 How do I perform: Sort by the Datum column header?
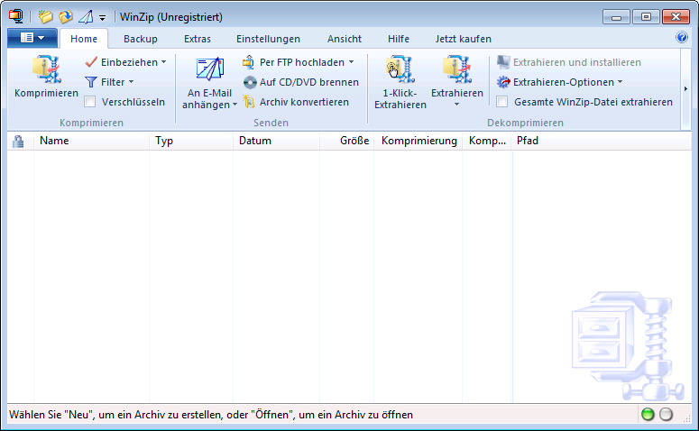click(276, 141)
